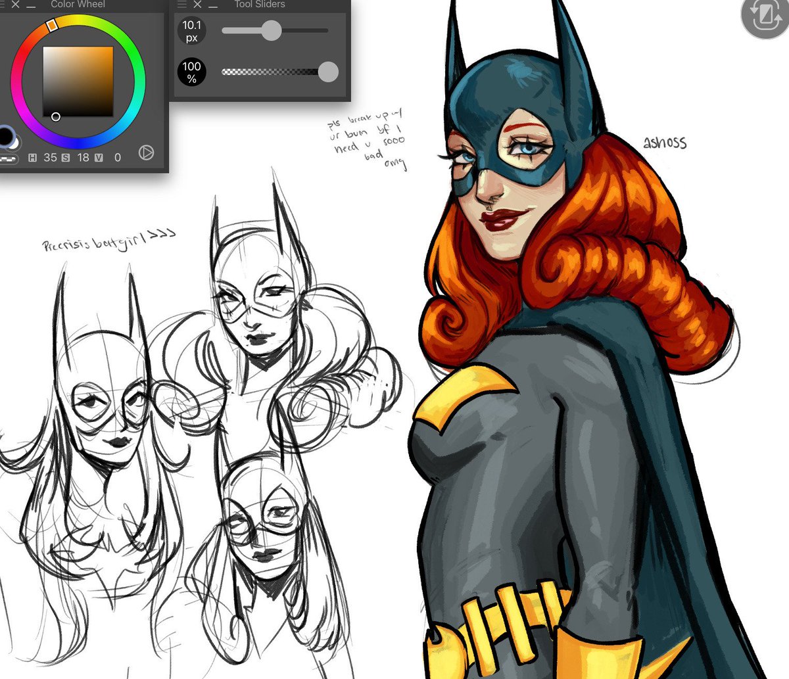
Task: Open the Color Wheel panel hamburger menu
Action: [1, 5]
